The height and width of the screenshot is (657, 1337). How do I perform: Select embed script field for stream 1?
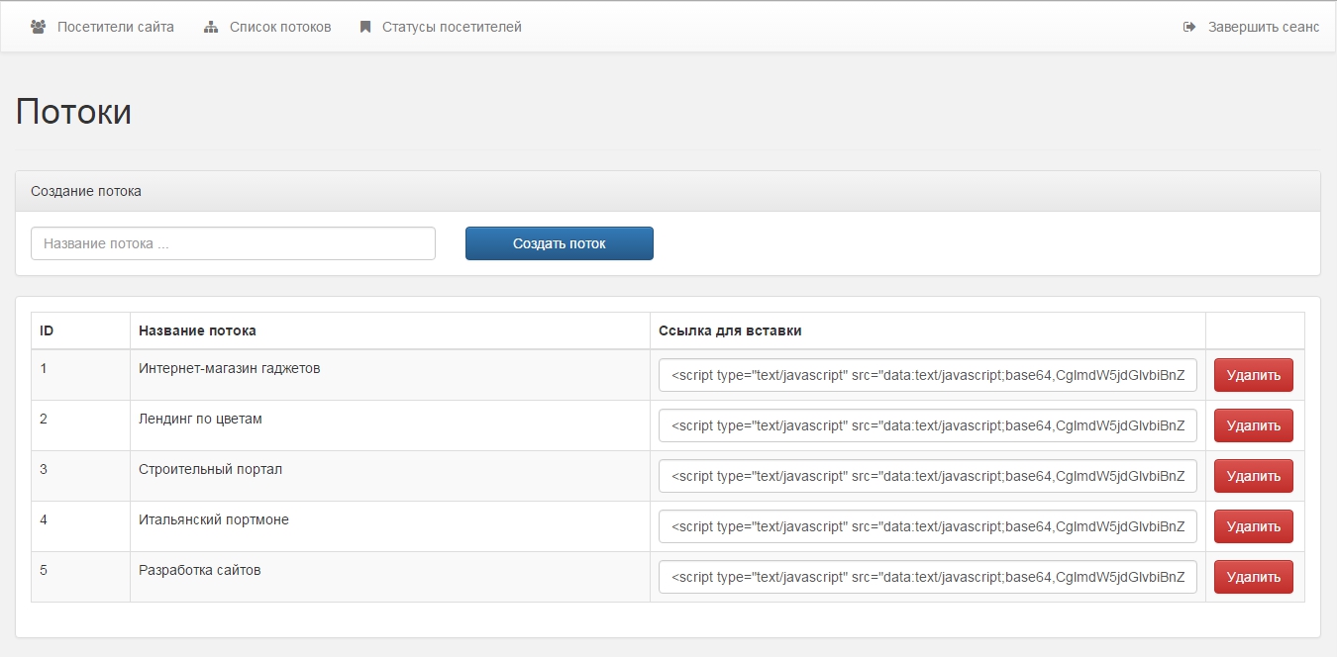click(x=927, y=375)
